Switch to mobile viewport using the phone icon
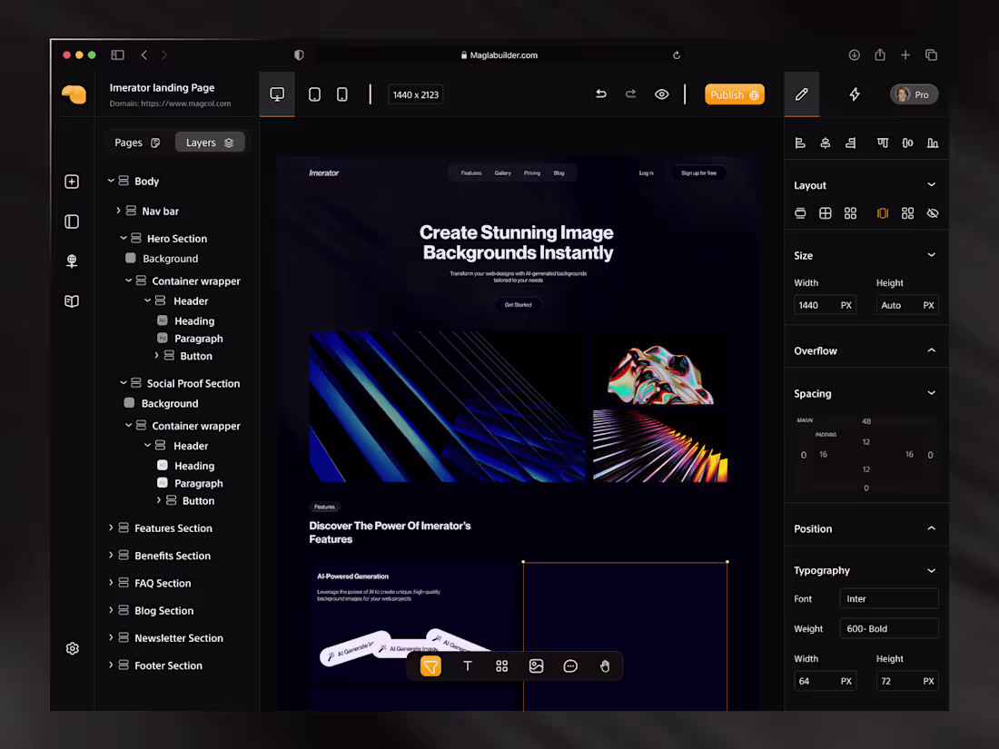This screenshot has width=999, height=749. pos(341,94)
